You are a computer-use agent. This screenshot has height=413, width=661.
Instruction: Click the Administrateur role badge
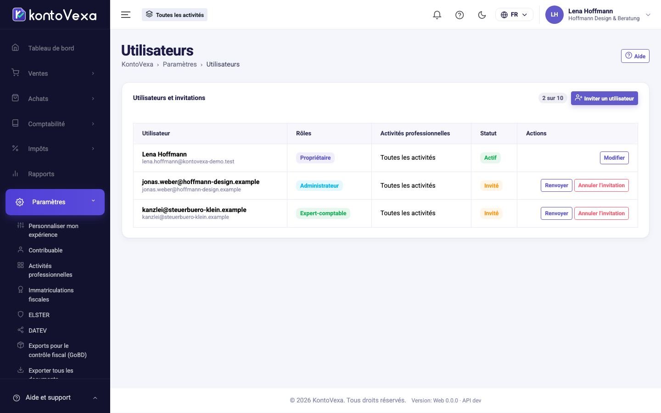click(319, 186)
